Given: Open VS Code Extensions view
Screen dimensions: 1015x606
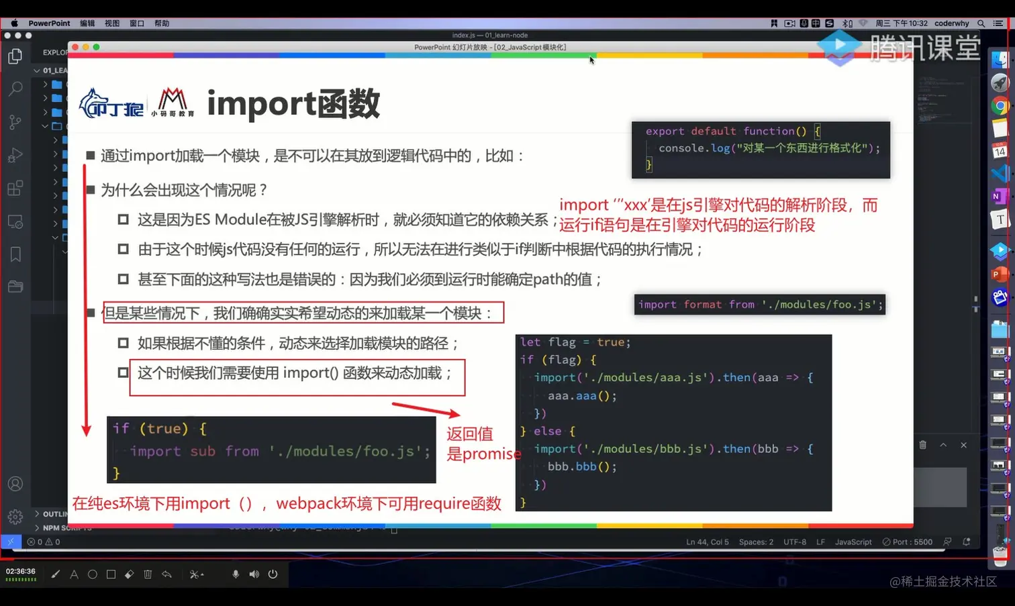Looking at the screenshot, I should [15, 188].
